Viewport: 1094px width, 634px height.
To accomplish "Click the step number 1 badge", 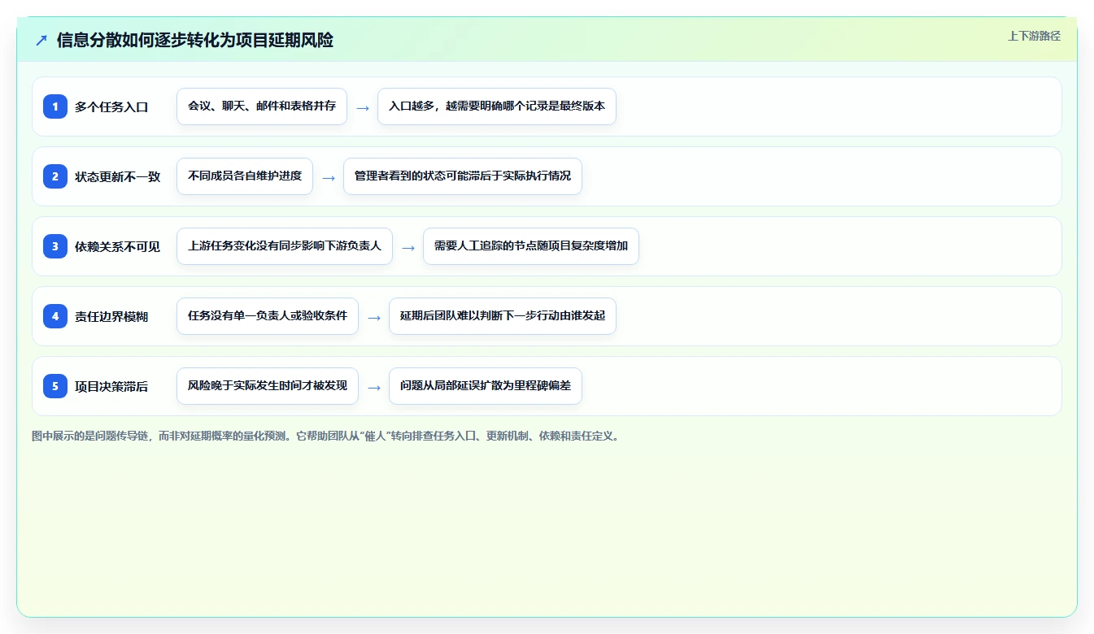I will 55,106.
